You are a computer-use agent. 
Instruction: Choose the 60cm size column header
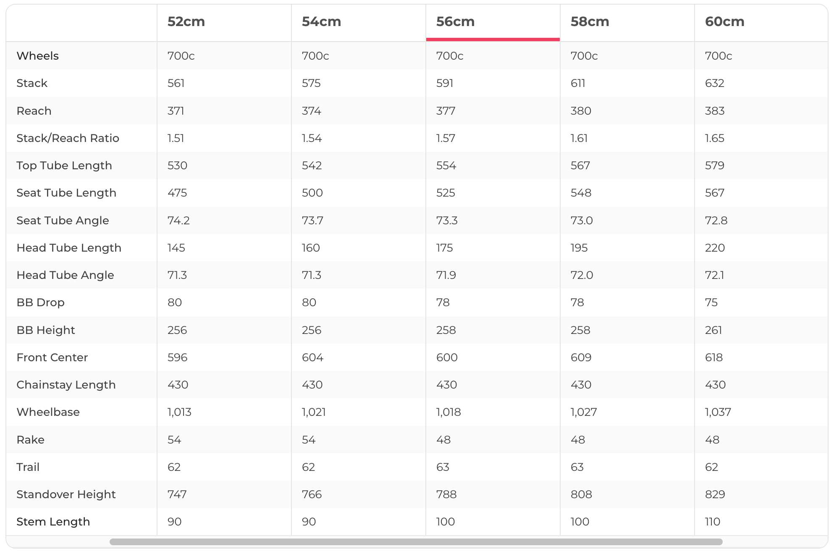[724, 22]
